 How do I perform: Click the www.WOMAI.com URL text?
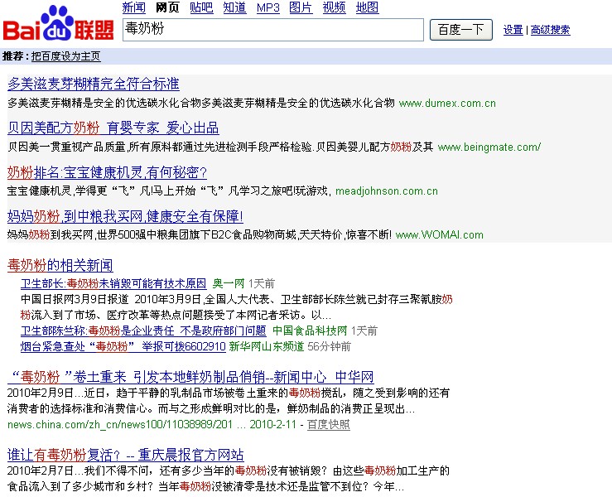[440, 235]
